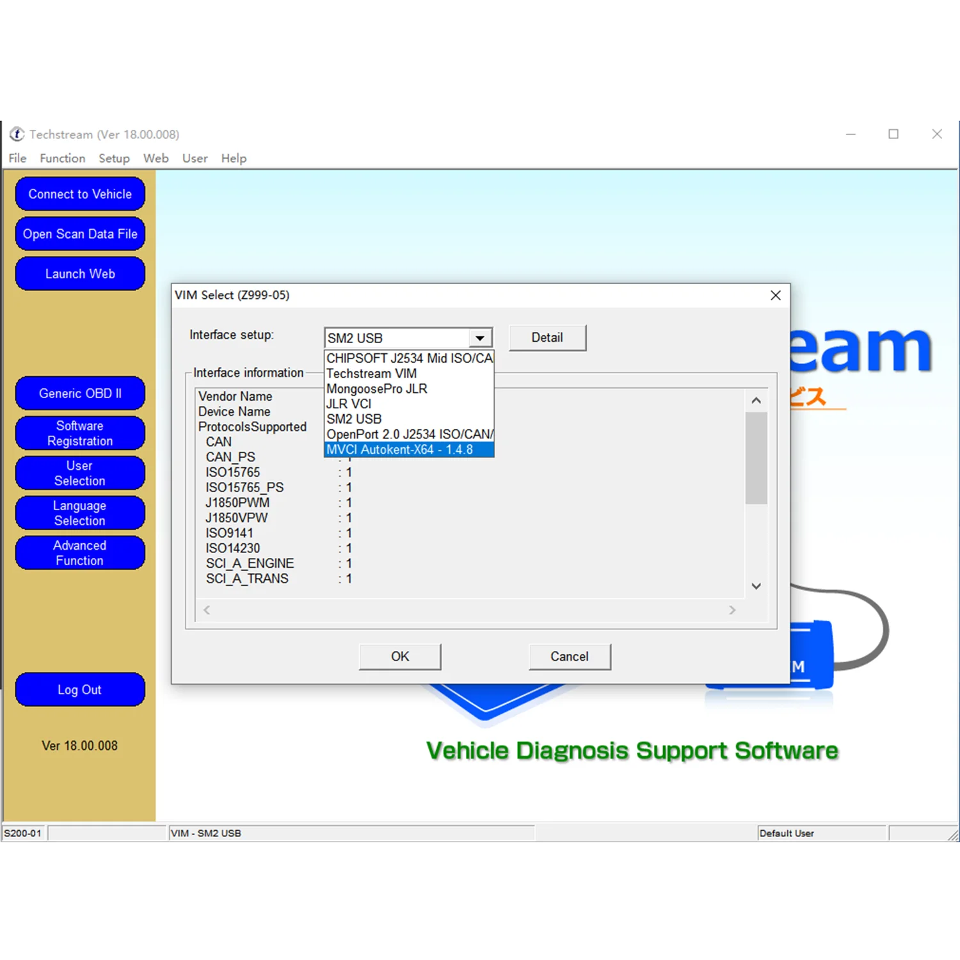Click the Log Out button
This screenshot has width=960, height=960.
(x=80, y=689)
